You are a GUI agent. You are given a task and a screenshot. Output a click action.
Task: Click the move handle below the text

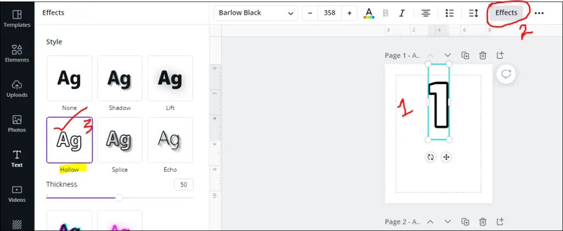click(446, 157)
